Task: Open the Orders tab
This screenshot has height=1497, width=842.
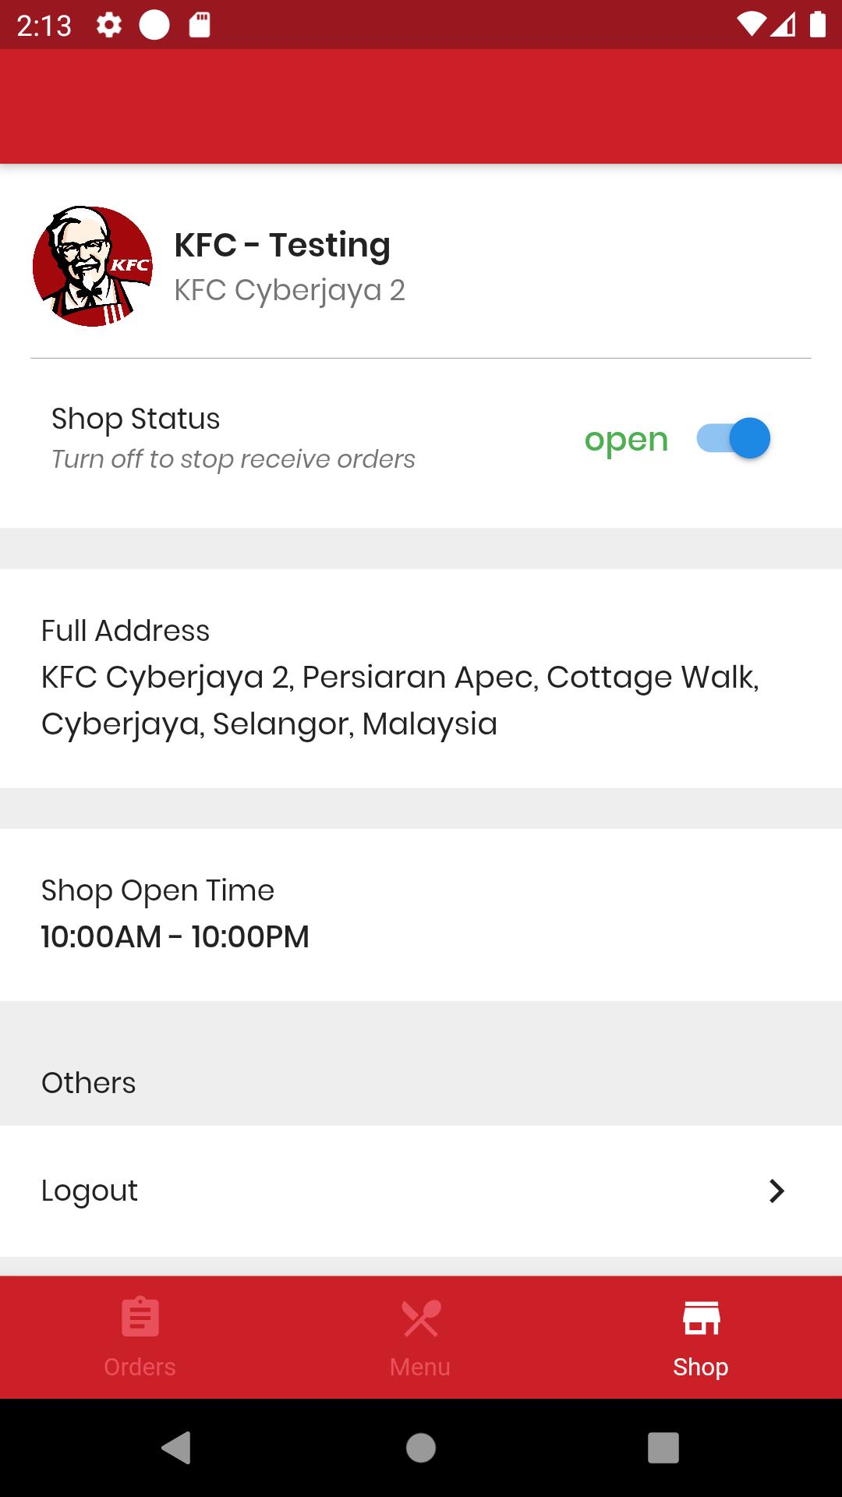Action: (x=140, y=1336)
